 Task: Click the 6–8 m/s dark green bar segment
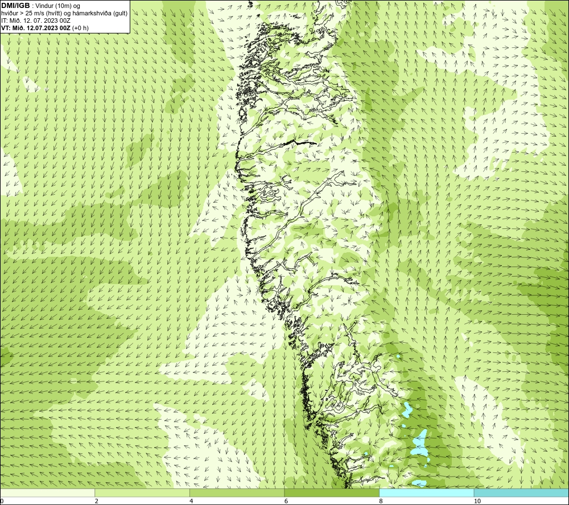point(332,492)
